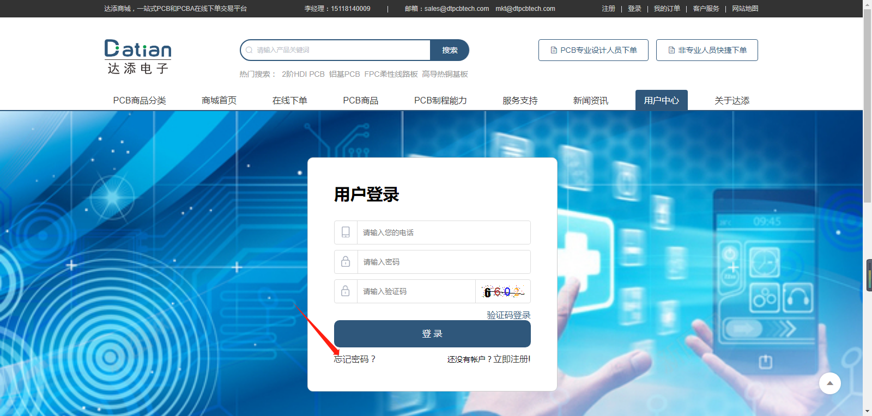The height and width of the screenshot is (416, 872).
Task: Click the document icon in PCB专业设计人员下单
Action: (554, 50)
